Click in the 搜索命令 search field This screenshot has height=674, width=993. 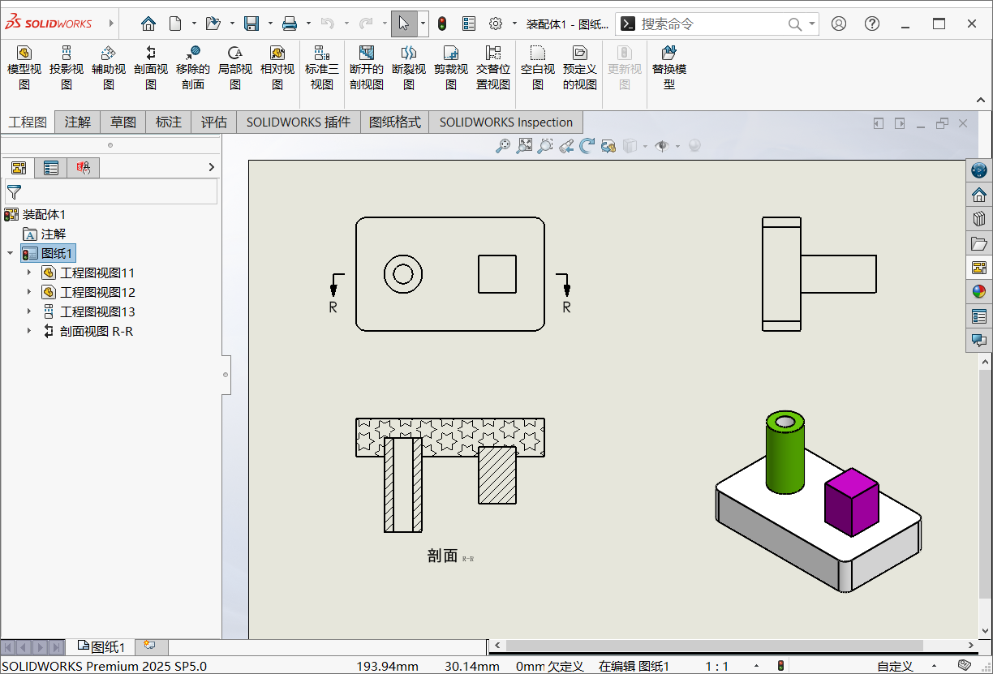pyautogui.click(x=712, y=24)
